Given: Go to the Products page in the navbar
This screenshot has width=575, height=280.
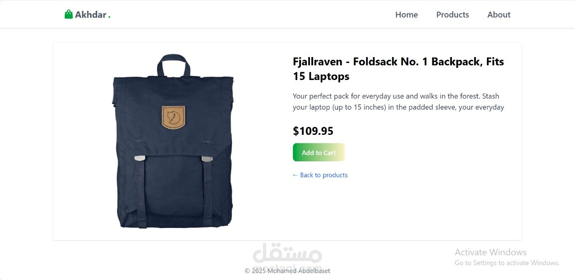Looking at the screenshot, I should pyautogui.click(x=452, y=15).
